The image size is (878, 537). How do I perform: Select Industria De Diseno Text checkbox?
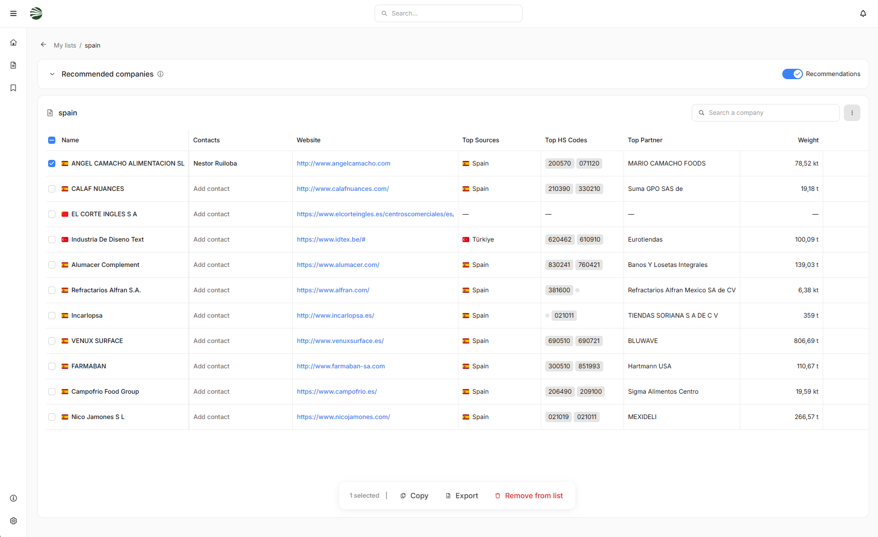[x=52, y=240]
